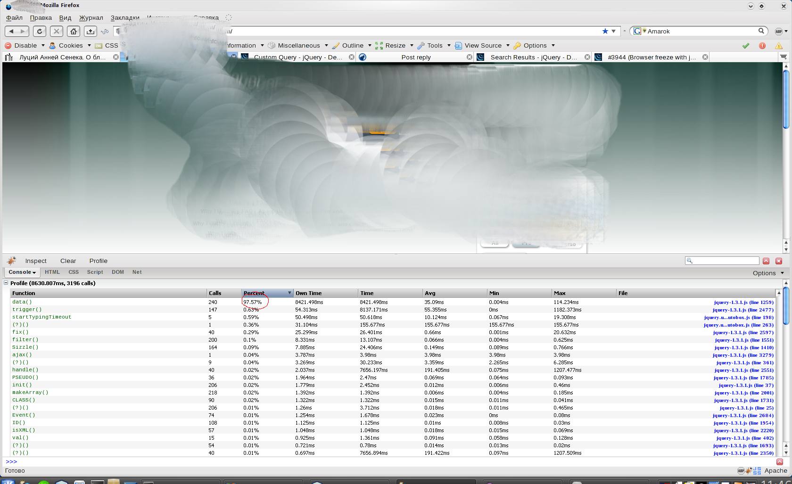Open the jquery-1.3.1.js line 1259 link
Viewport: 792px width, 484px height.
[x=743, y=302]
